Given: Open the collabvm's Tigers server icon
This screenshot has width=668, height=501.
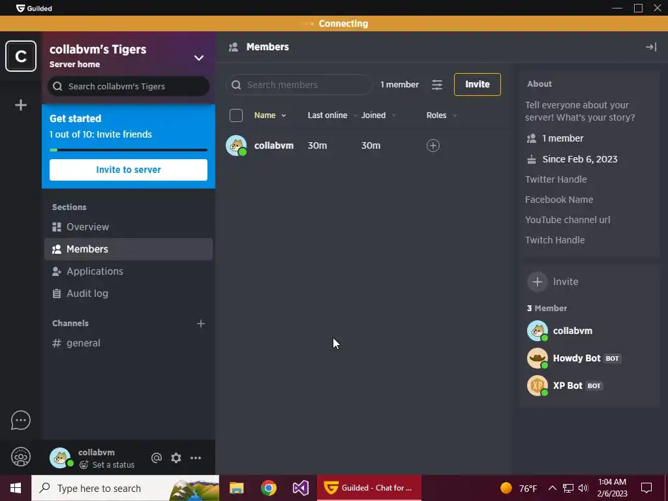Looking at the screenshot, I should point(21,56).
